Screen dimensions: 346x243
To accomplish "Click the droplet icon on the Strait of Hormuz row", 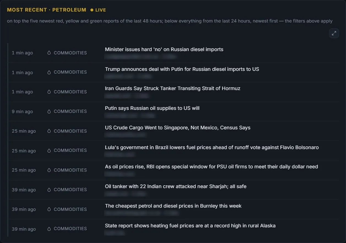I will [x=49, y=92].
